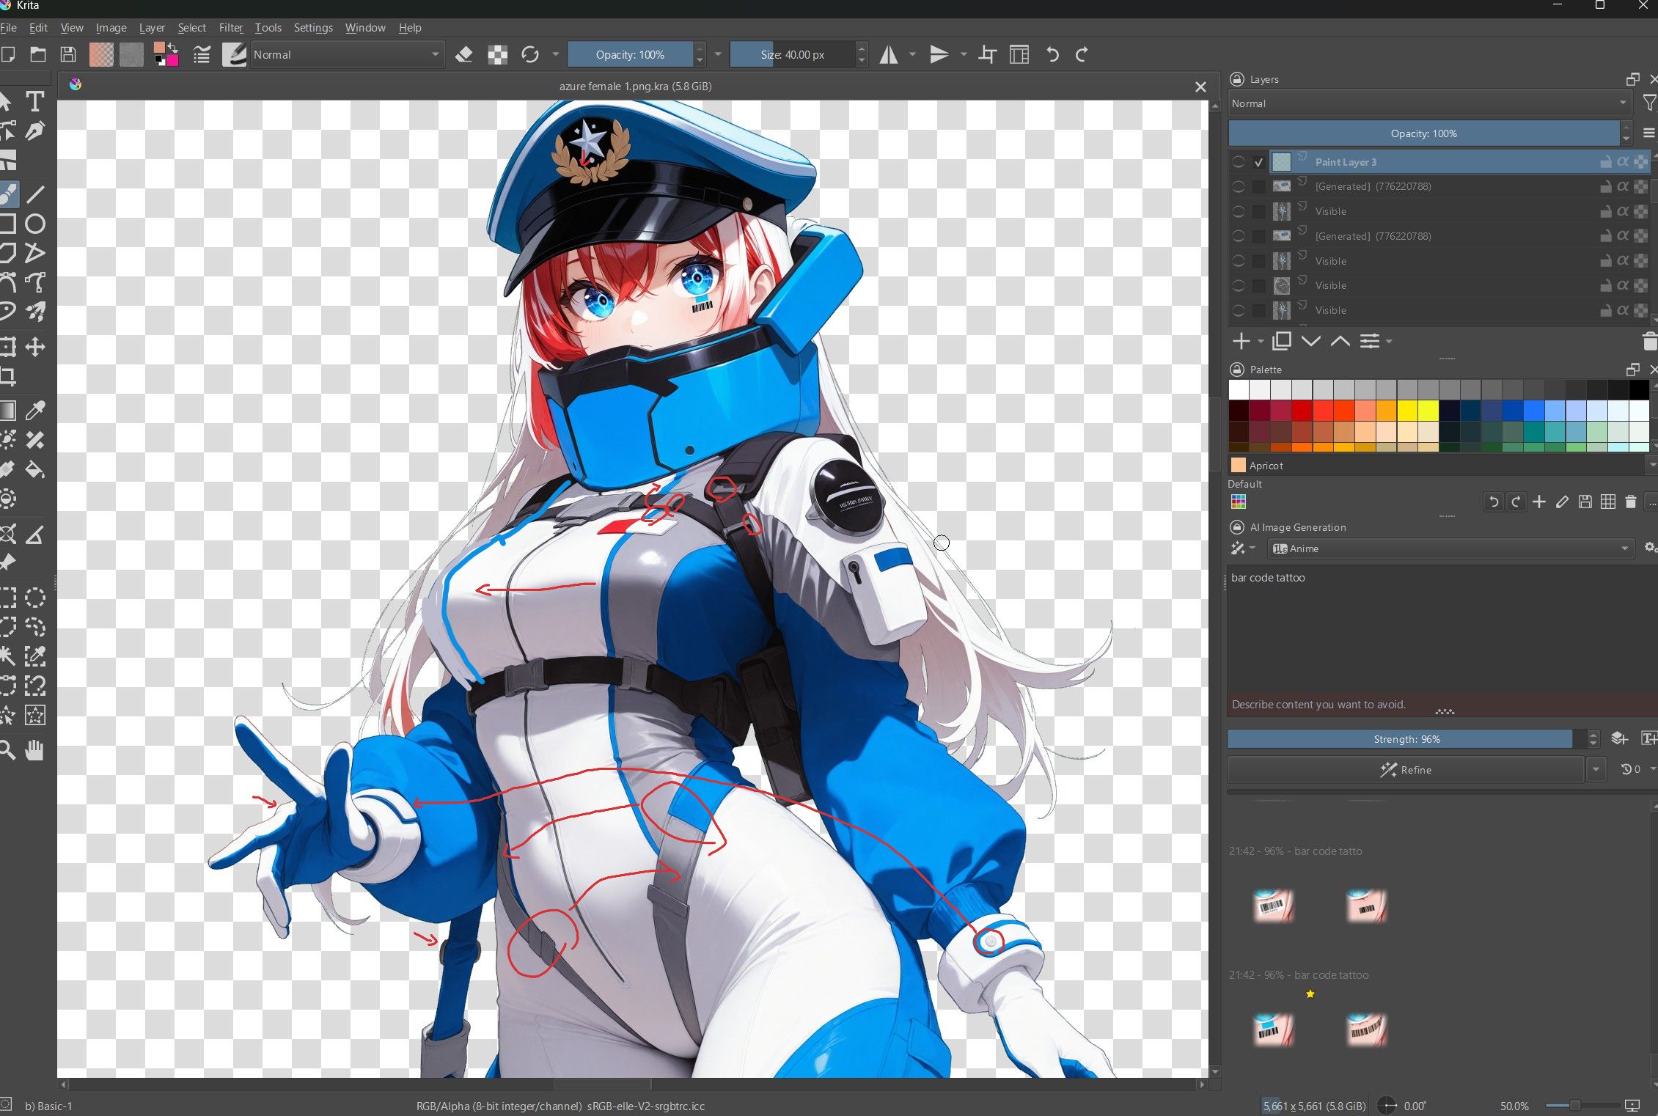
Task: Select the Elliptical Selection tool
Action: pos(34,598)
